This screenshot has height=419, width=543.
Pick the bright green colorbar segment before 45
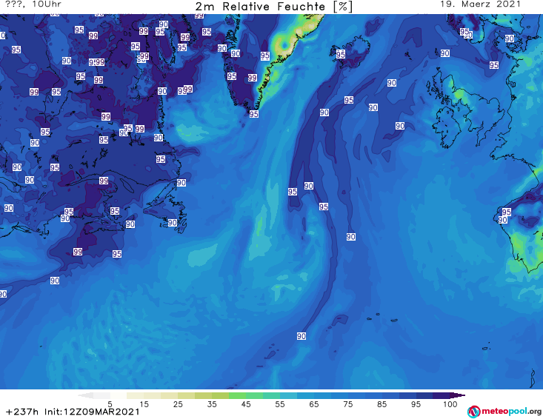click(237, 395)
